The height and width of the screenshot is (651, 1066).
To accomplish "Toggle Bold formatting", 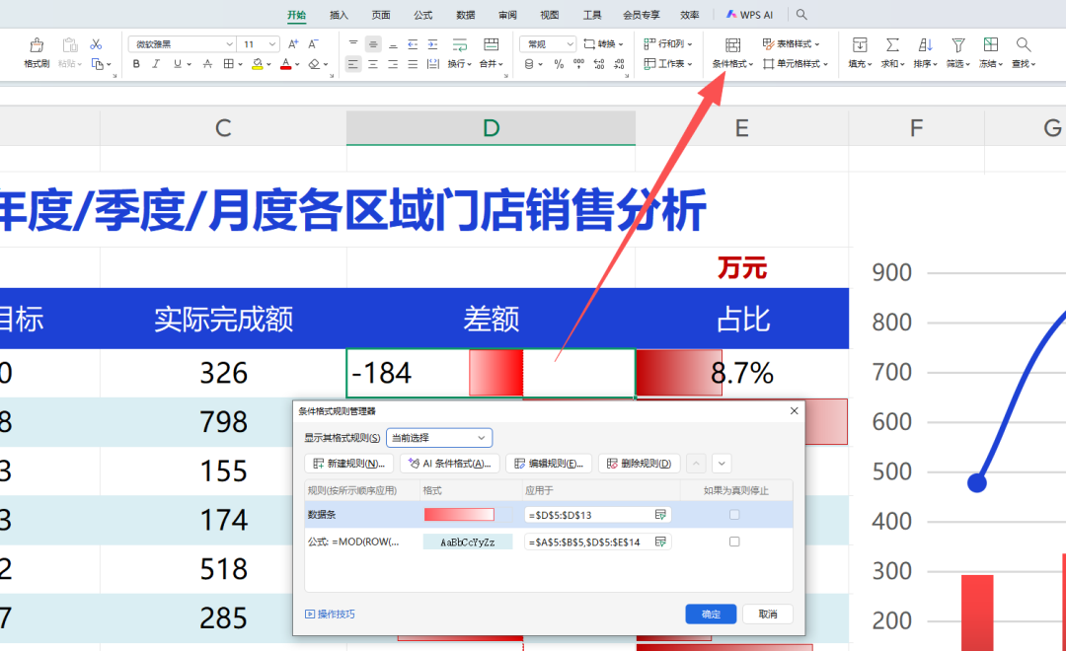I will pyautogui.click(x=136, y=64).
